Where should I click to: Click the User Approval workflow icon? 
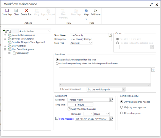pos(10,46)
